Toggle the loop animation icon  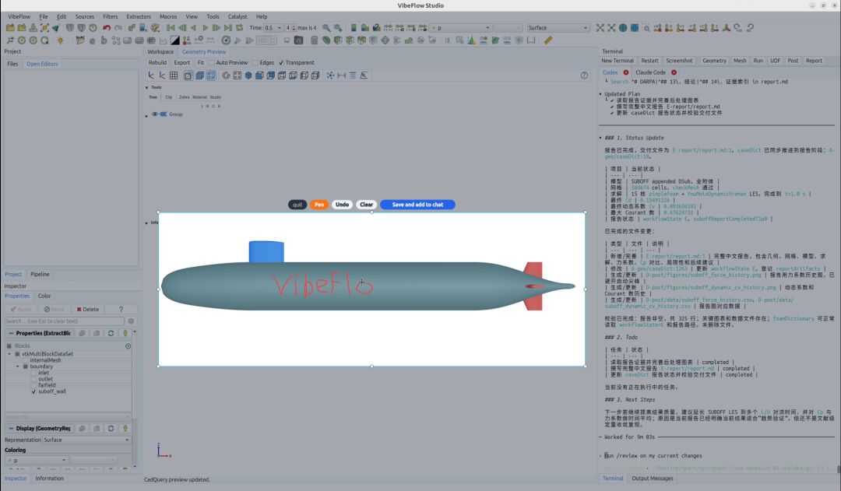[x=239, y=28]
